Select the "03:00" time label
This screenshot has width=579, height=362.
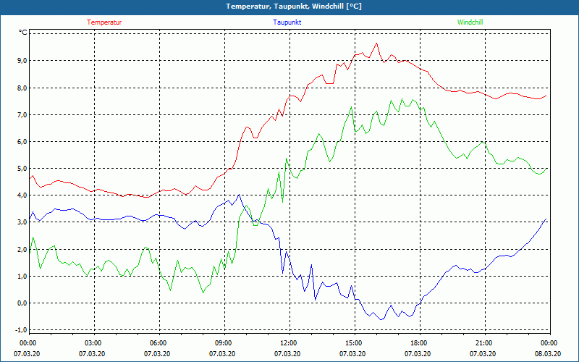tap(93, 343)
